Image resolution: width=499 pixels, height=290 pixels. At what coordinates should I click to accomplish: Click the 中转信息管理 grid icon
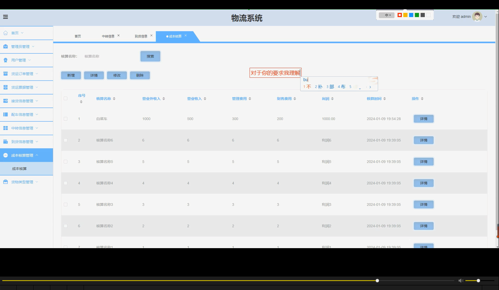click(5, 128)
